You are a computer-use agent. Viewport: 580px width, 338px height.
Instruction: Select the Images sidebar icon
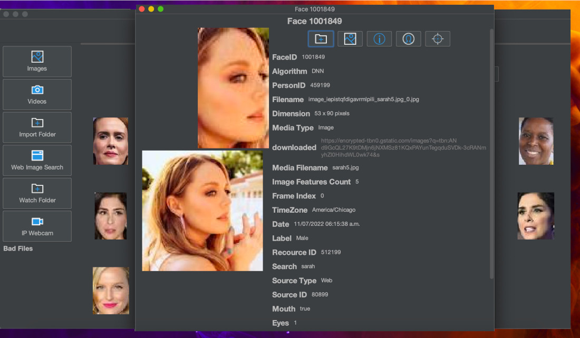tap(37, 61)
